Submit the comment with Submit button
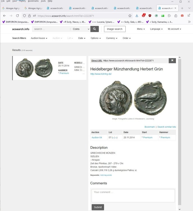This screenshot has width=193, height=211. (98, 207)
